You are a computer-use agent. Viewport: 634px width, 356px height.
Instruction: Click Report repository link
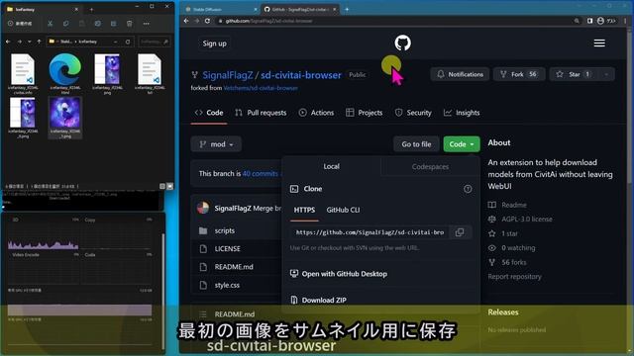(x=514, y=277)
